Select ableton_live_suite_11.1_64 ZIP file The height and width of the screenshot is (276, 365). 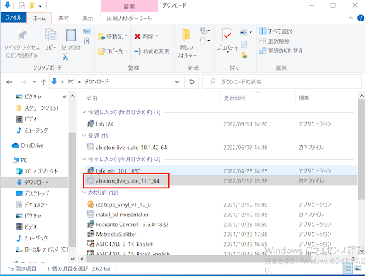tap(221, 181)
